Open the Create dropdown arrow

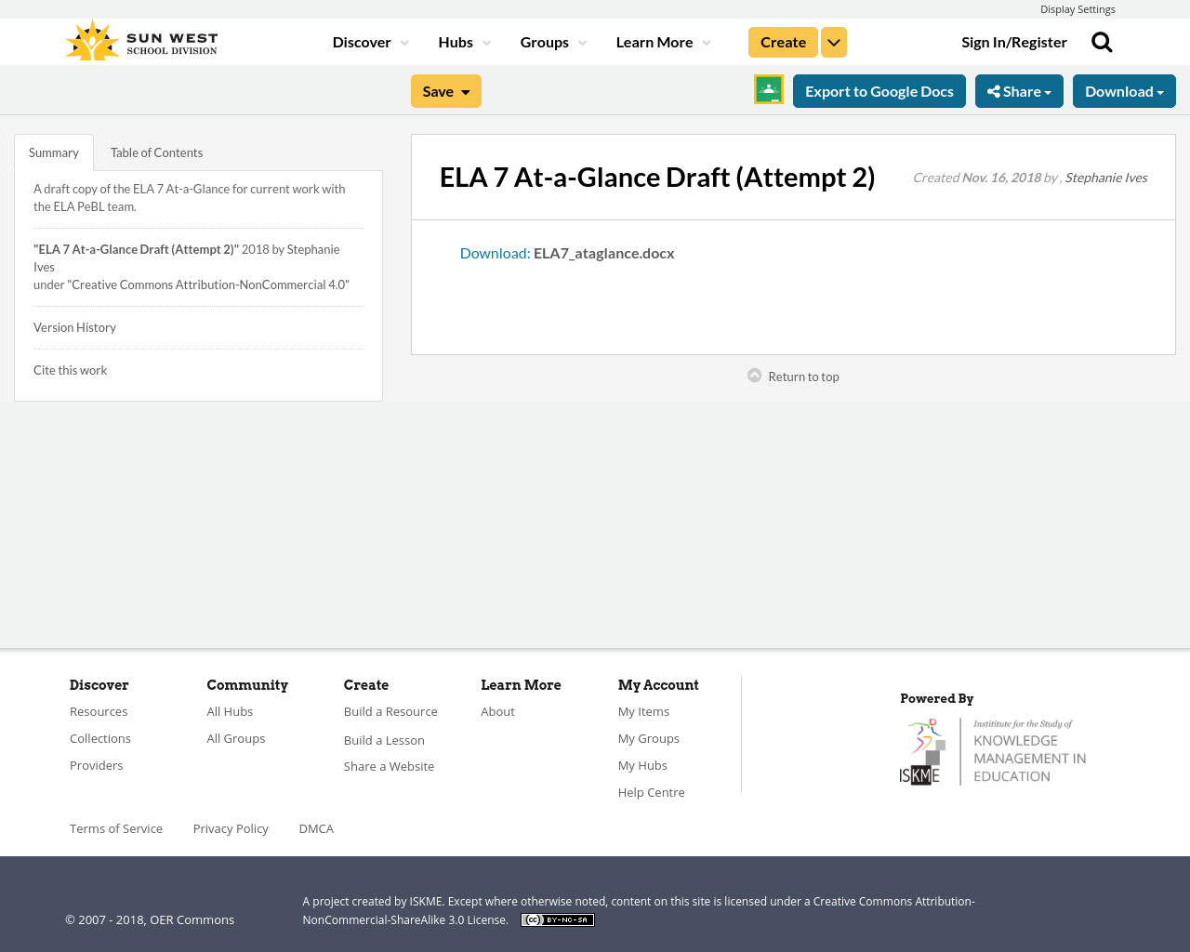coord(833,41)
